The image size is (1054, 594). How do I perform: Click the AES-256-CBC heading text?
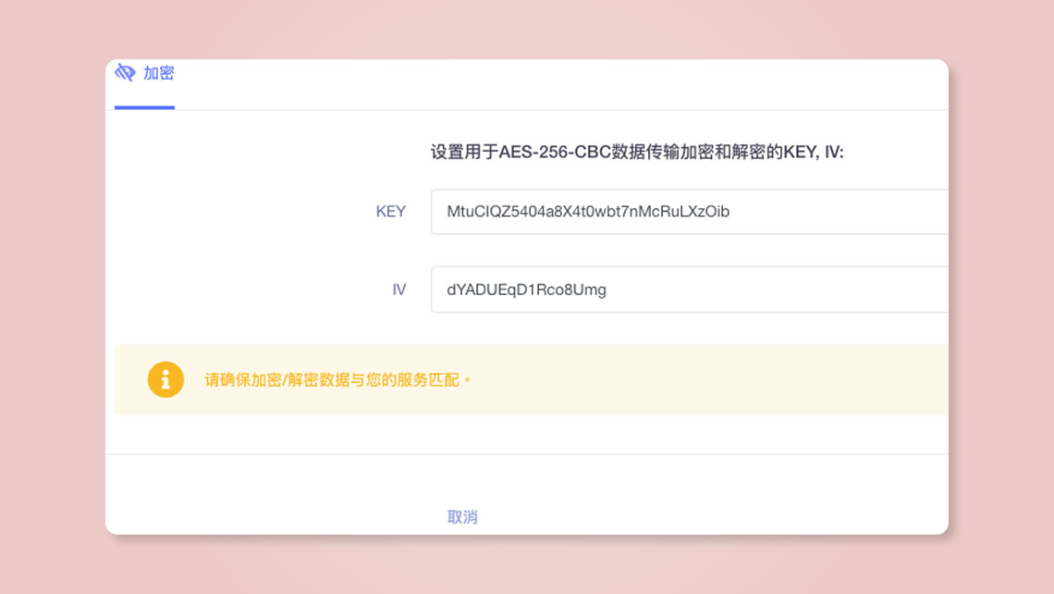pyautogui.click(x=637, y=152)
